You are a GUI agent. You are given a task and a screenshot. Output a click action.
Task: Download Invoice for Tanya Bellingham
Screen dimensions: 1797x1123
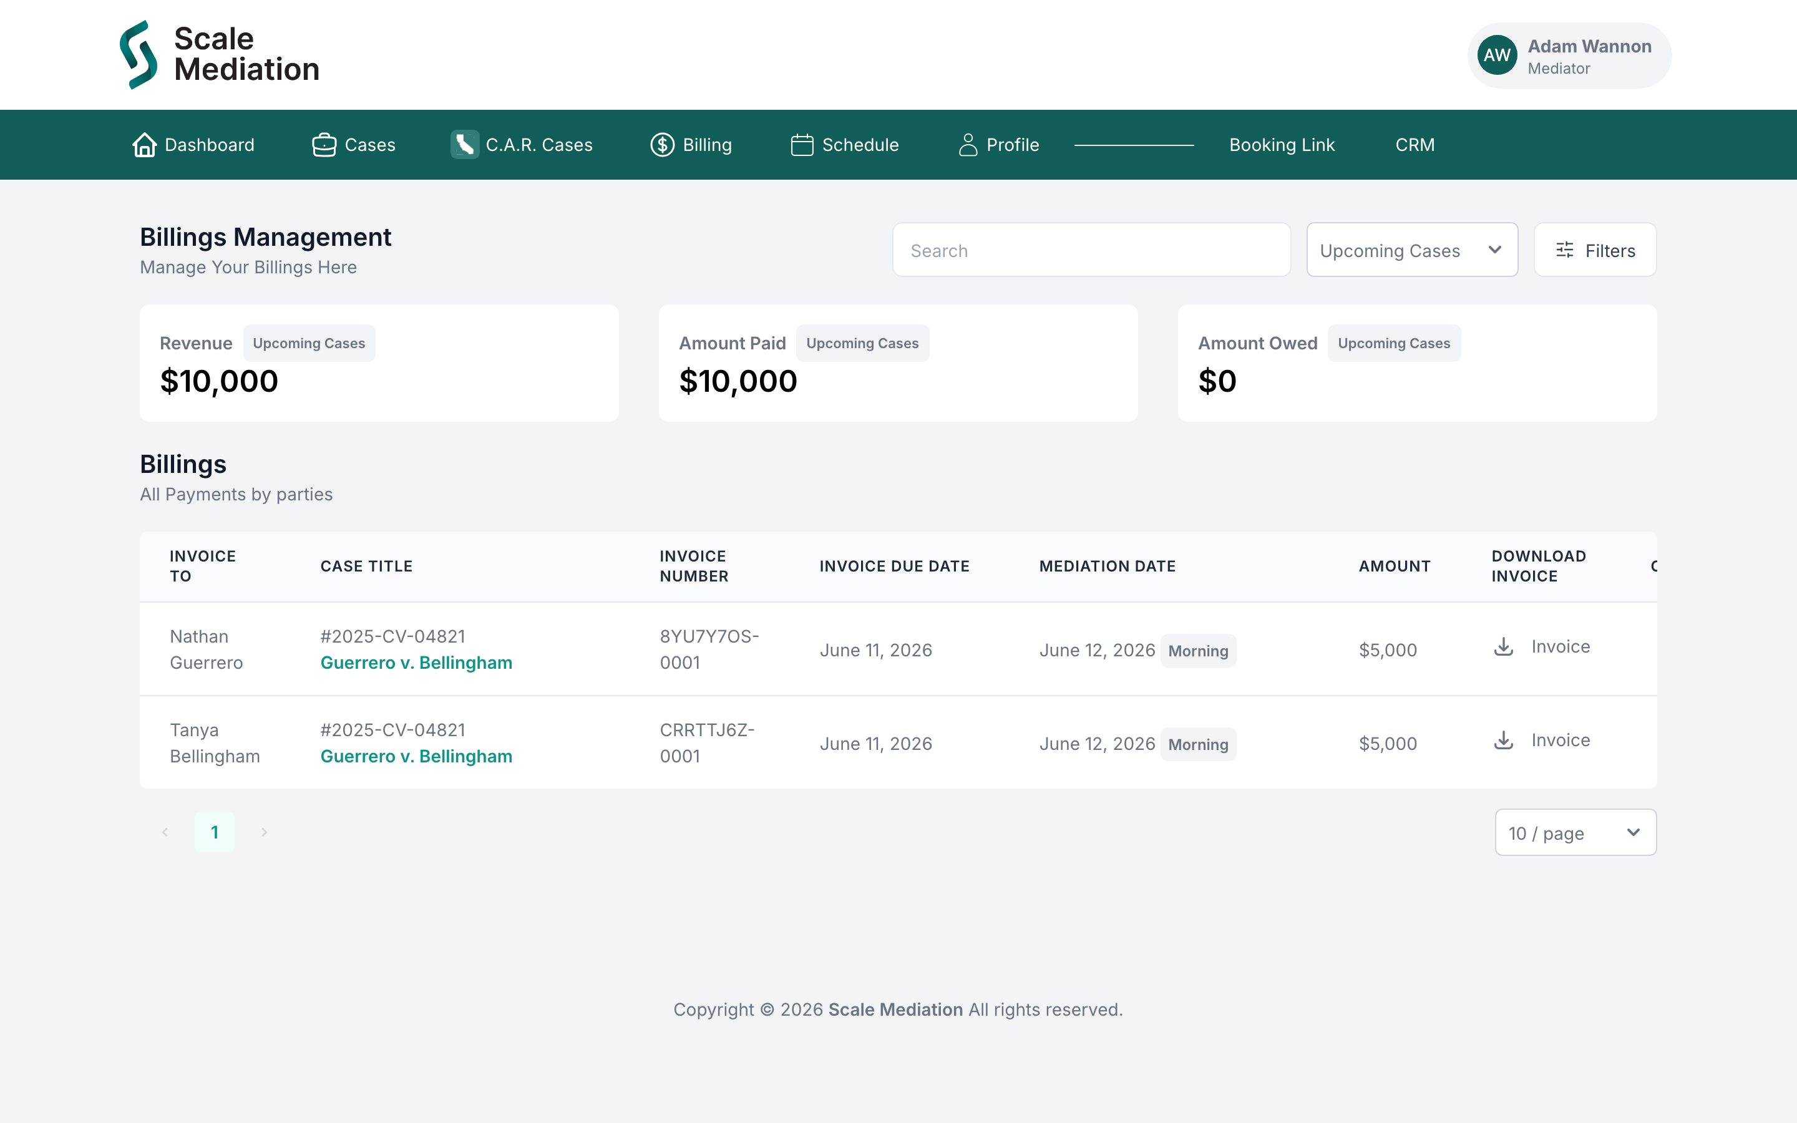pyautogui.click(x=1542, y=741)
